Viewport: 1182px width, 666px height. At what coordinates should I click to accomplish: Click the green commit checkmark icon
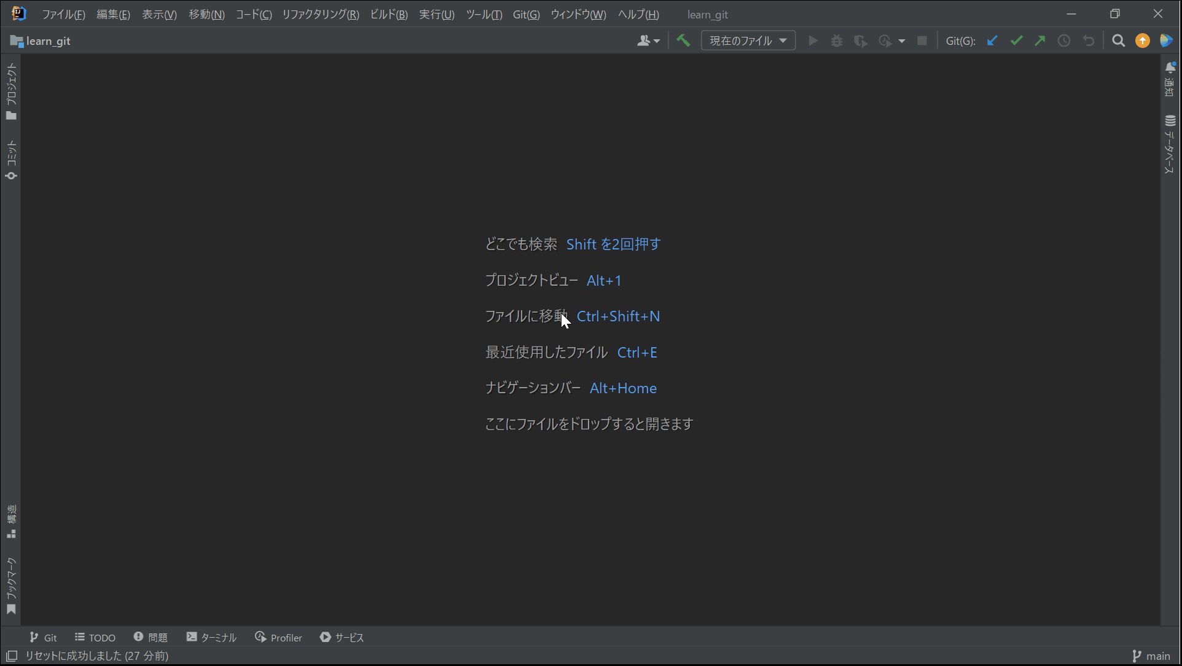[1016, 41]
